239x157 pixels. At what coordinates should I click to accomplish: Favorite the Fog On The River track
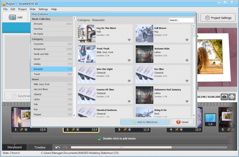129,40
